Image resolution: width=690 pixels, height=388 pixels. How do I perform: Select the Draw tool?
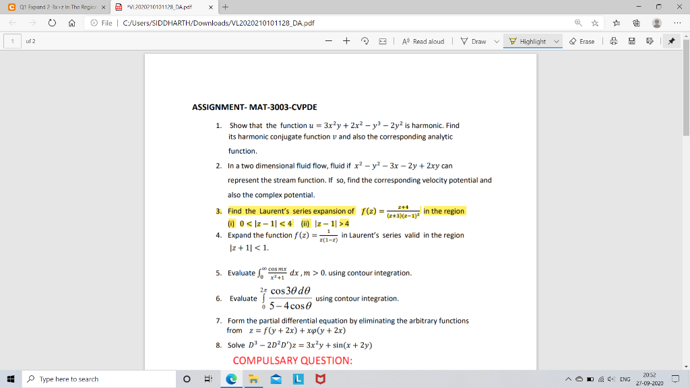[x=474, y=41]
